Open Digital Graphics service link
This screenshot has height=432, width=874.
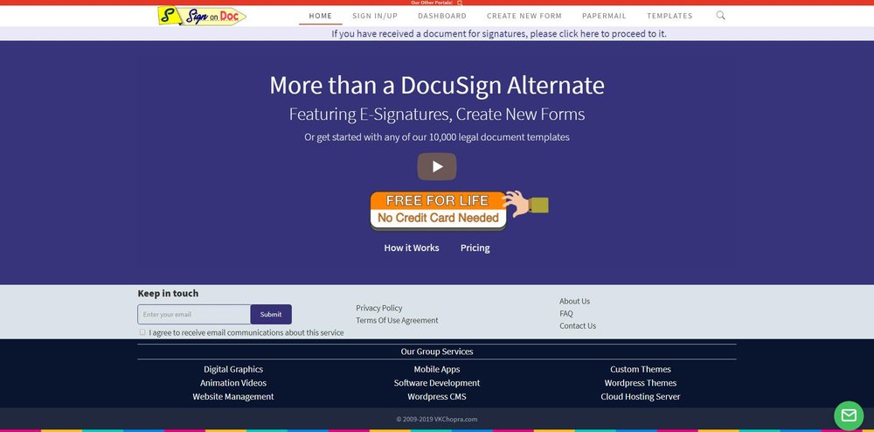click(x=233, y=369)
